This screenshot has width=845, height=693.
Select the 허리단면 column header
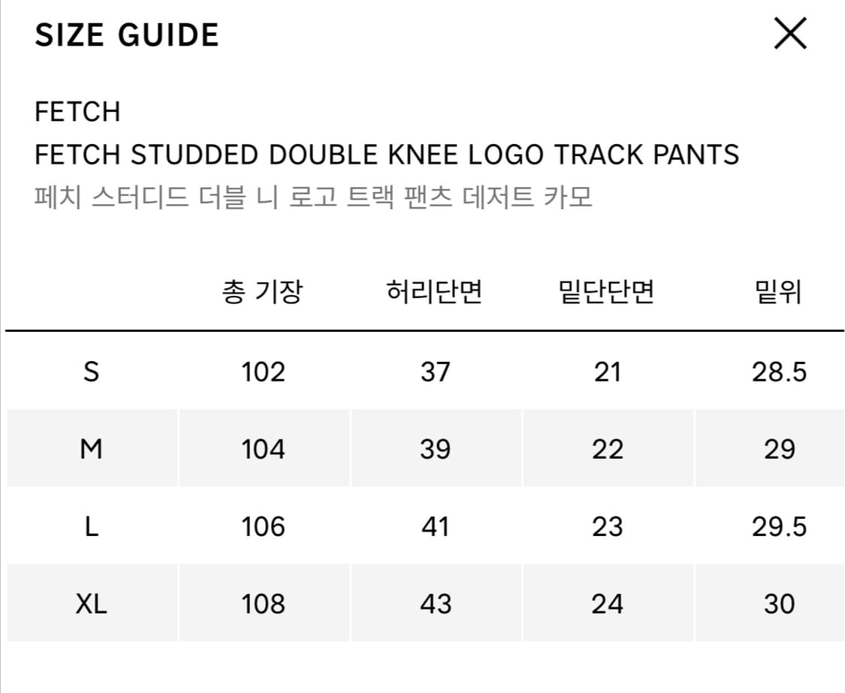[435, 292]
